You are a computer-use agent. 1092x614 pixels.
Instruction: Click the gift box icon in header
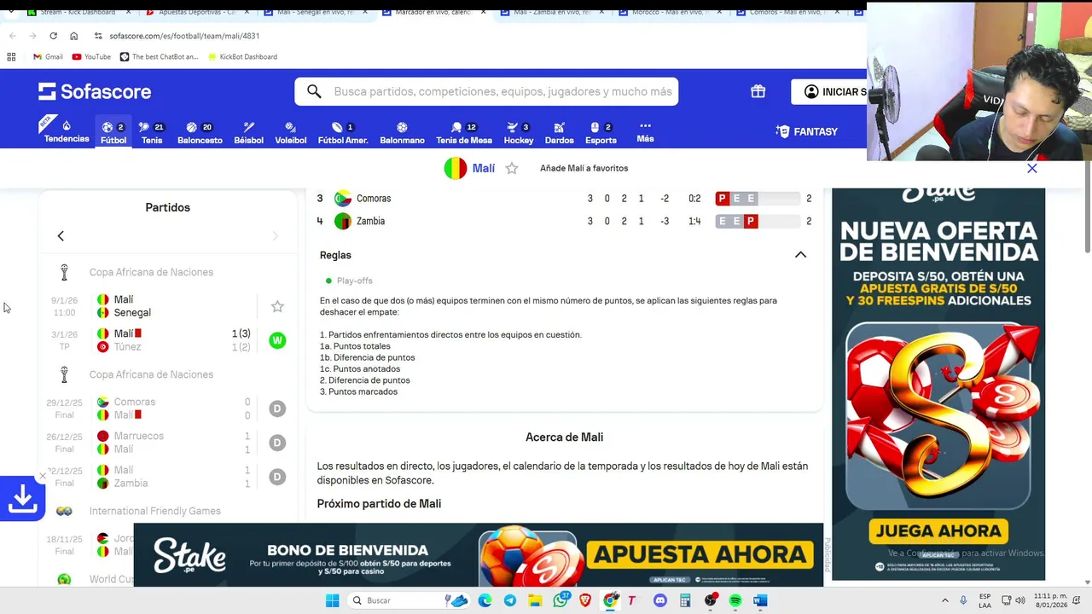758,91
